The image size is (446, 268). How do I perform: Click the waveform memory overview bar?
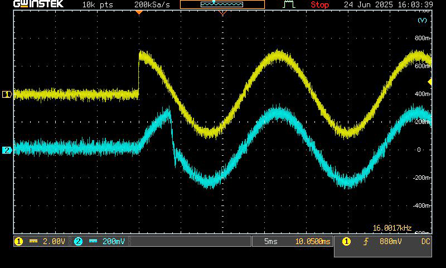coord(222,4)
